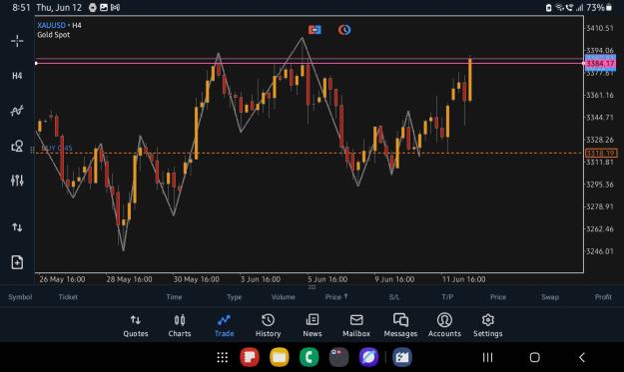Select the crosshair cursor tool
Screen dimensions: 624x372
[x=17, y=41]
